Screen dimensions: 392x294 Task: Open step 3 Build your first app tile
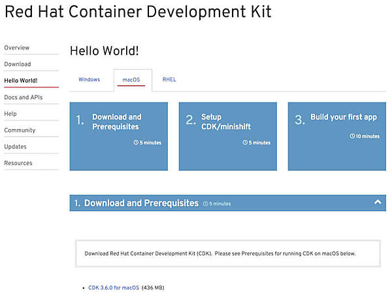click(x=336, y=136)
